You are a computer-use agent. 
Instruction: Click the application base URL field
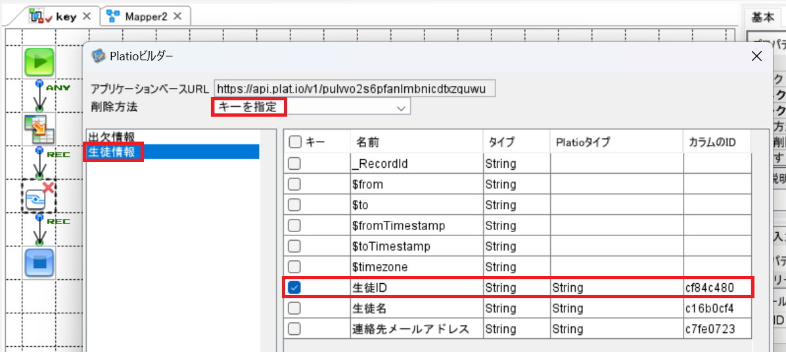pos(354,88)
